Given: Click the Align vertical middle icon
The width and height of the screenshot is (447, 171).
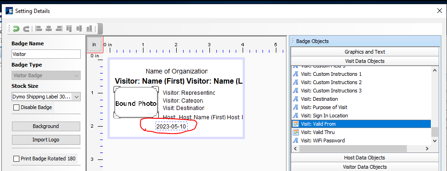Looking at the screenshot, I should click(79, 29).
